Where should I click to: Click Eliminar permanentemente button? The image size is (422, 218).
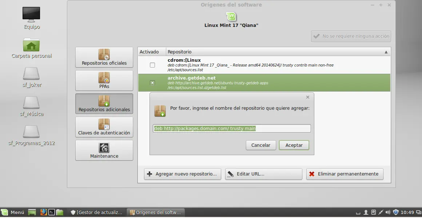click(x=345, y=174)
